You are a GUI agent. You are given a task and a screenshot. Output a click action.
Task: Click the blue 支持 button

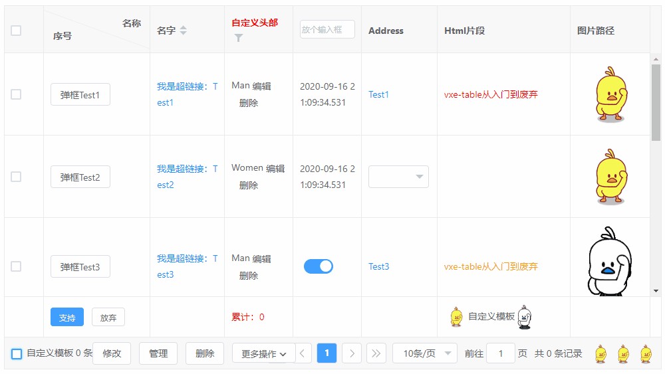pos(67,318)
